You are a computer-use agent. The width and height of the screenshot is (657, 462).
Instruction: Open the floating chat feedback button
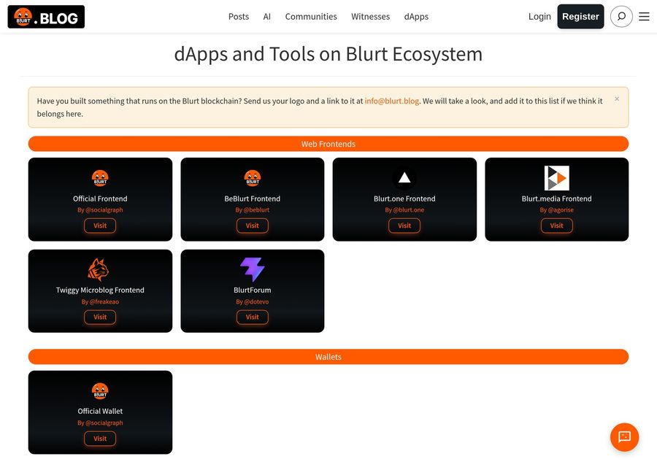tap(624, 437)
